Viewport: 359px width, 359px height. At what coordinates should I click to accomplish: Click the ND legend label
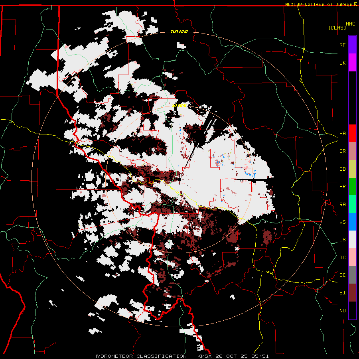coord(342,311)
